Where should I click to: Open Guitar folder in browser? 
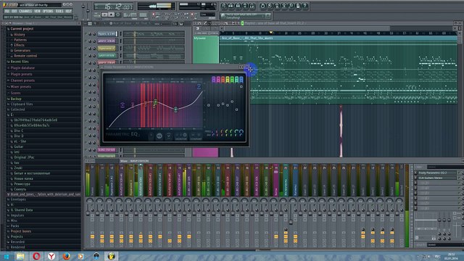click(x=18, y=146)
